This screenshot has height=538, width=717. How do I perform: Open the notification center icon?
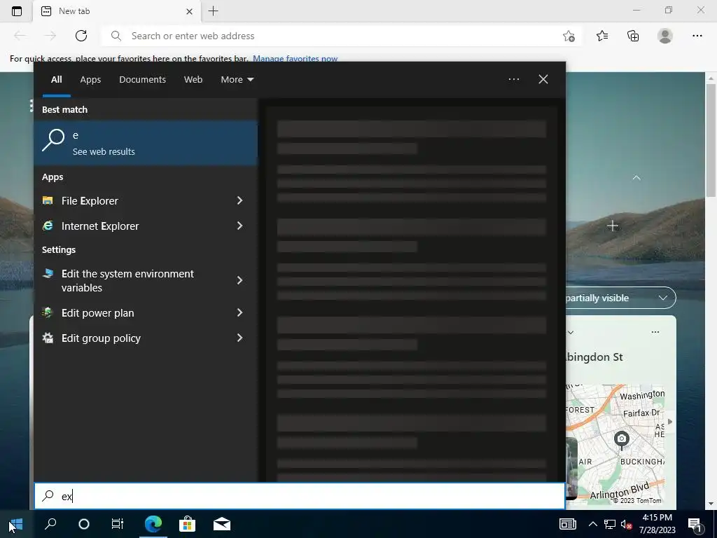click(695, 524)
